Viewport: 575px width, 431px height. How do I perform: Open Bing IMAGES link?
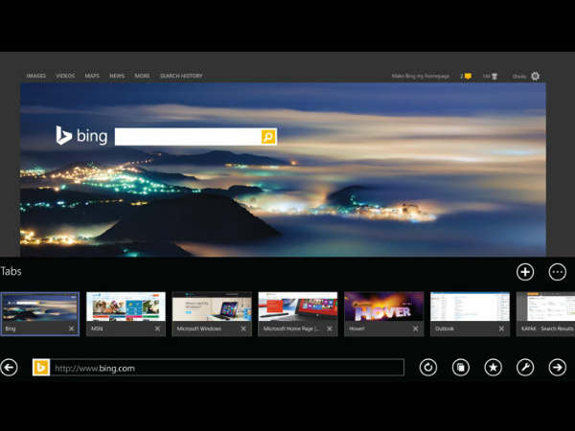point(36,76)
